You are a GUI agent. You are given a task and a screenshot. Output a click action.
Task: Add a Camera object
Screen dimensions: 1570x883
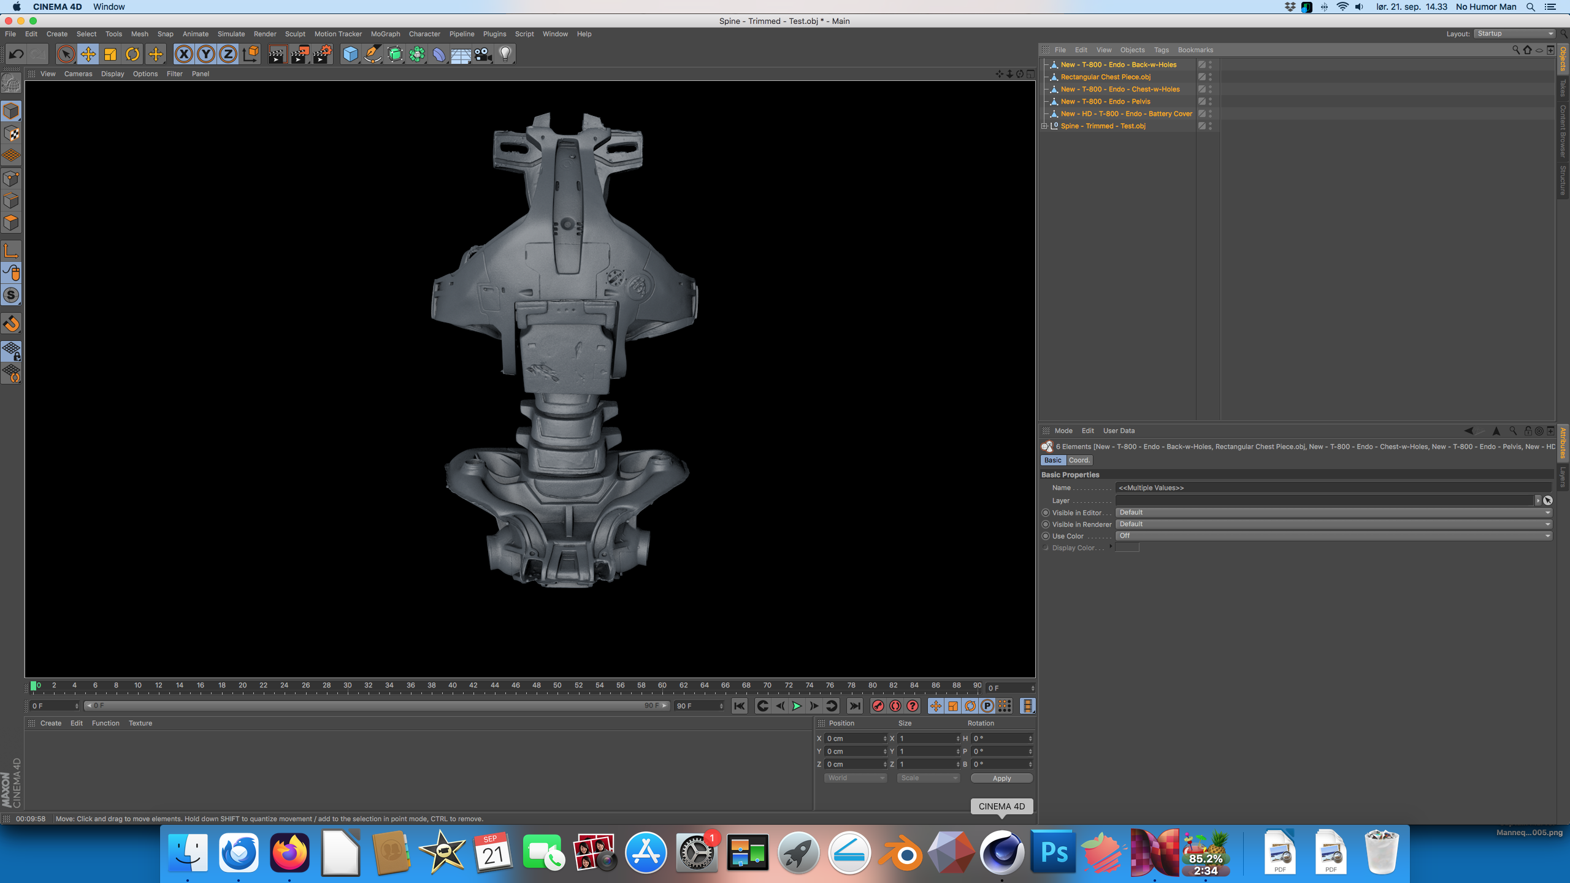click(483, 54)
